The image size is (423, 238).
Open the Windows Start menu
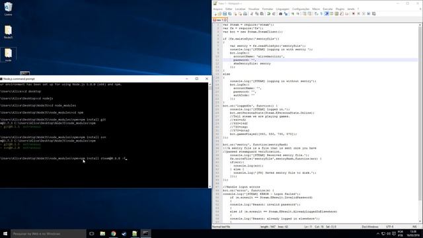point(5,233)
